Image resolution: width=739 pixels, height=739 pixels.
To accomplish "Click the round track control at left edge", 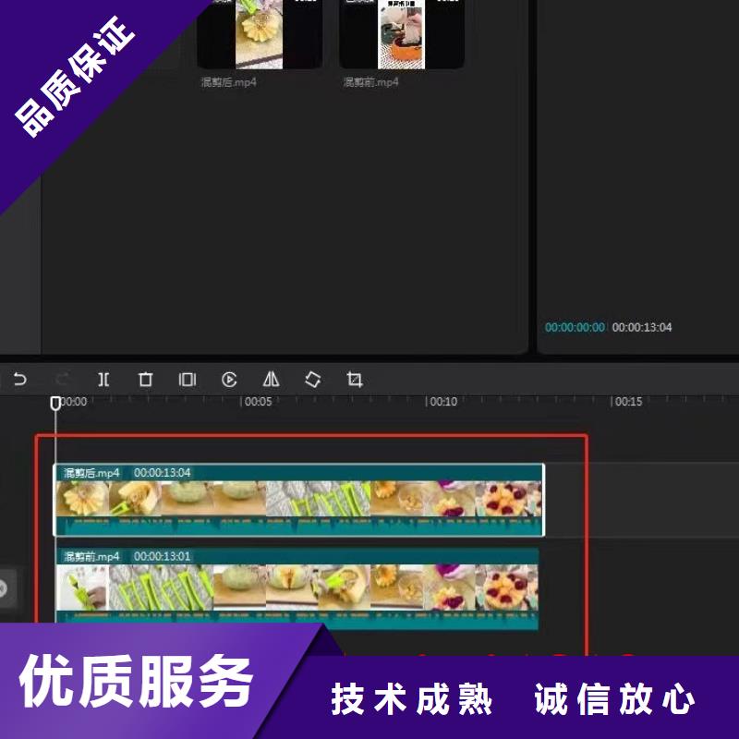I will tap(3, 588).
